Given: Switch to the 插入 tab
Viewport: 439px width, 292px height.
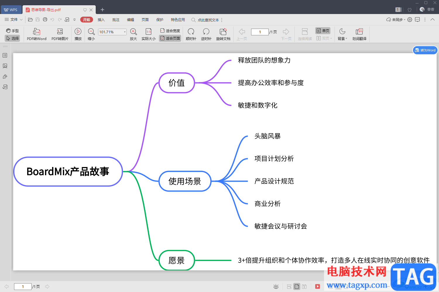Looking at the screenshot, I should tap(101, 20).
